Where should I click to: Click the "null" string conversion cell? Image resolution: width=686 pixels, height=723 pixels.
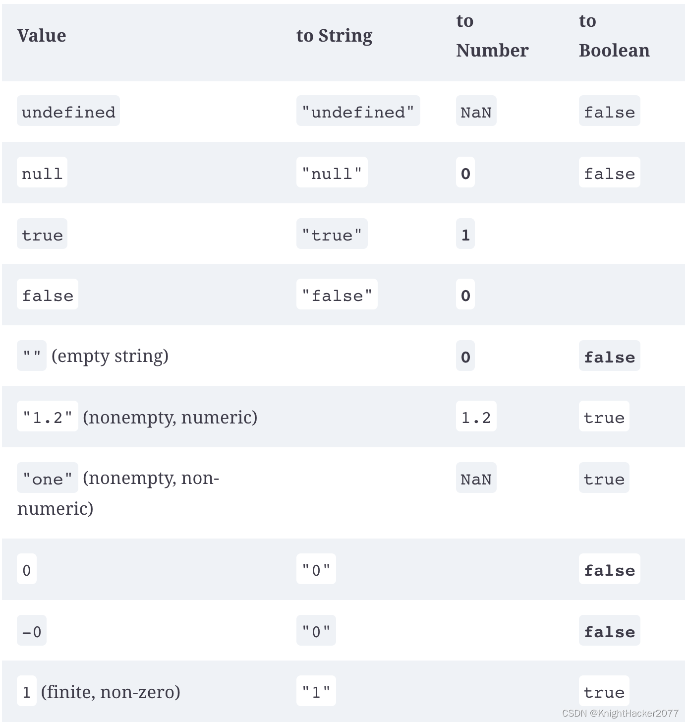pyautogui.click(x=332, y=173)
